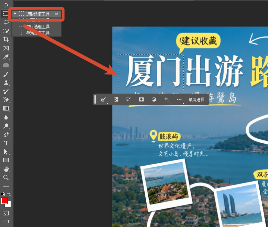Choose 矩形选框工具 from the flyout menu
268x227 pixels.
coord(36,14)
